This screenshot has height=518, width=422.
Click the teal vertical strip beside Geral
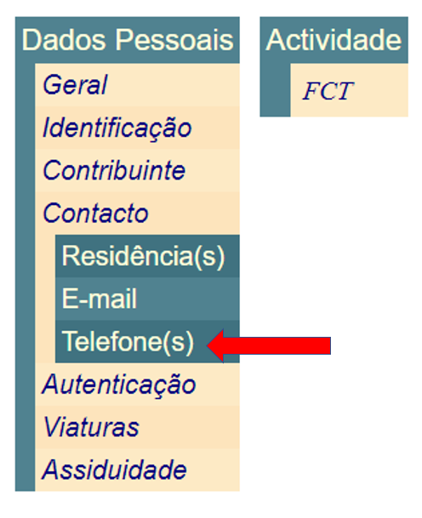26,85
